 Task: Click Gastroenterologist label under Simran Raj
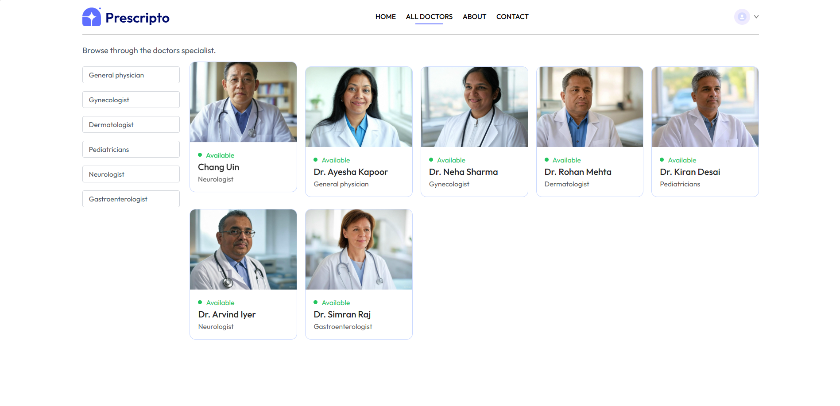click(343, 327)
